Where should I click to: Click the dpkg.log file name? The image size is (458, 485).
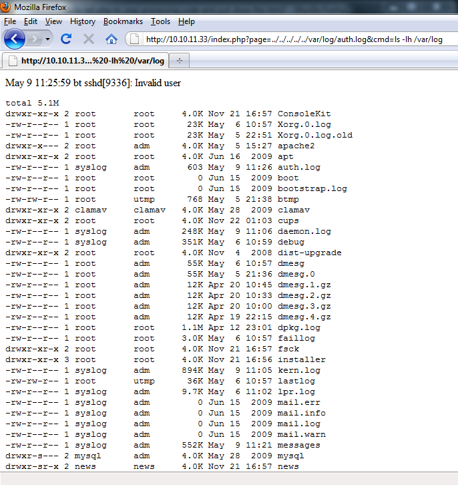pos(299,327)
